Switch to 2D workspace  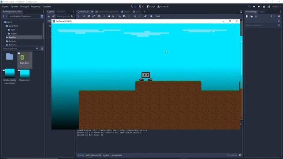click(x=134, y=7)
